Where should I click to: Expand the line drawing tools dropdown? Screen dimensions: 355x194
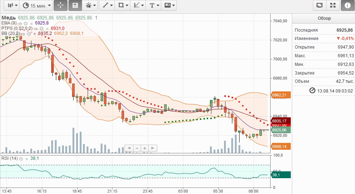point(108,5)
